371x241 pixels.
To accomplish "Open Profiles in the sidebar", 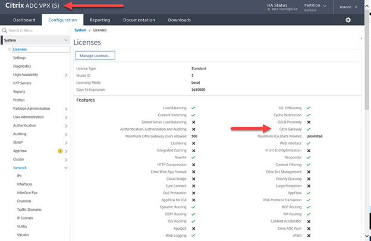I will tap(19, 100).
